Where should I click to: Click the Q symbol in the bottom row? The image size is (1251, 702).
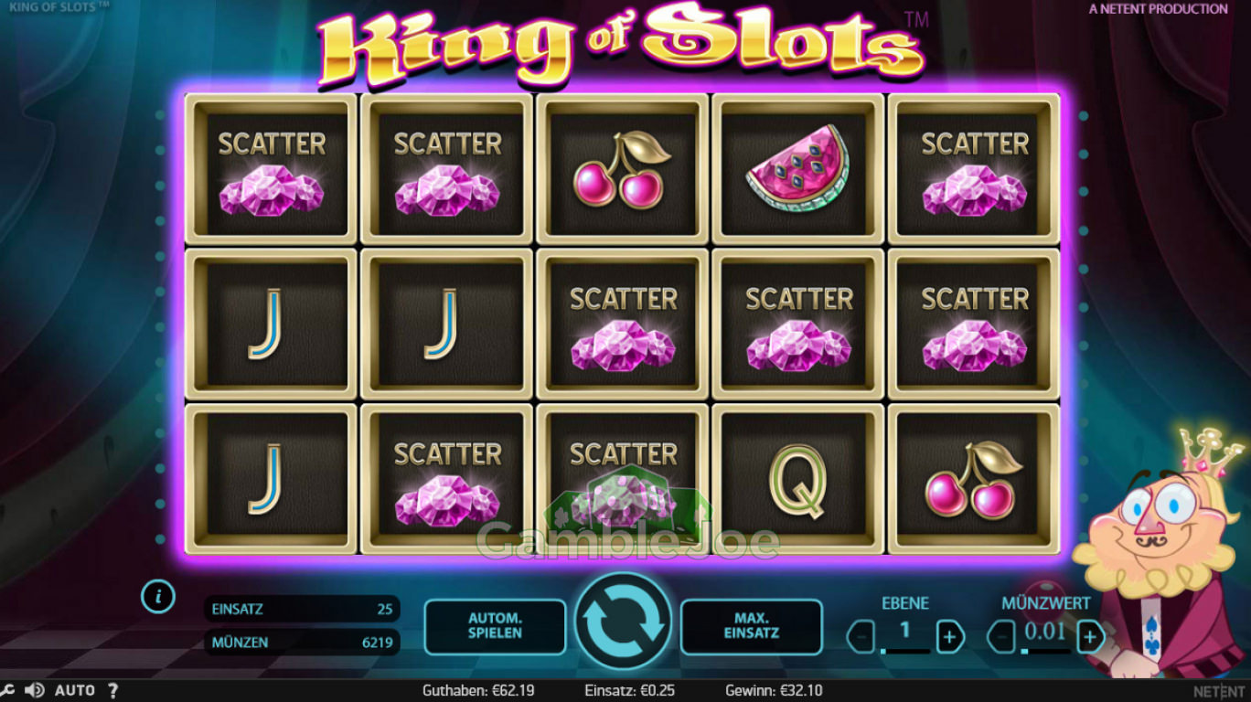tap(798, 480)
